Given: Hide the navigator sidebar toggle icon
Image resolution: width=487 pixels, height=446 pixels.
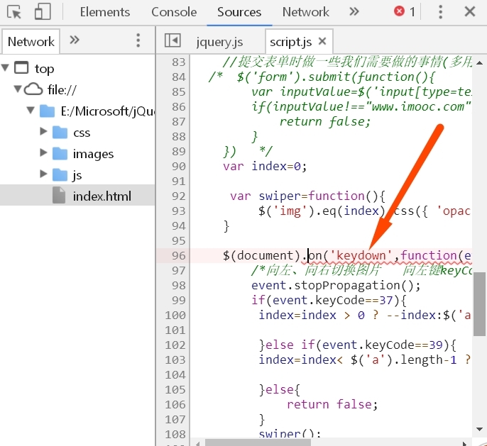Looking at the screenshot, I should point(173,40).
